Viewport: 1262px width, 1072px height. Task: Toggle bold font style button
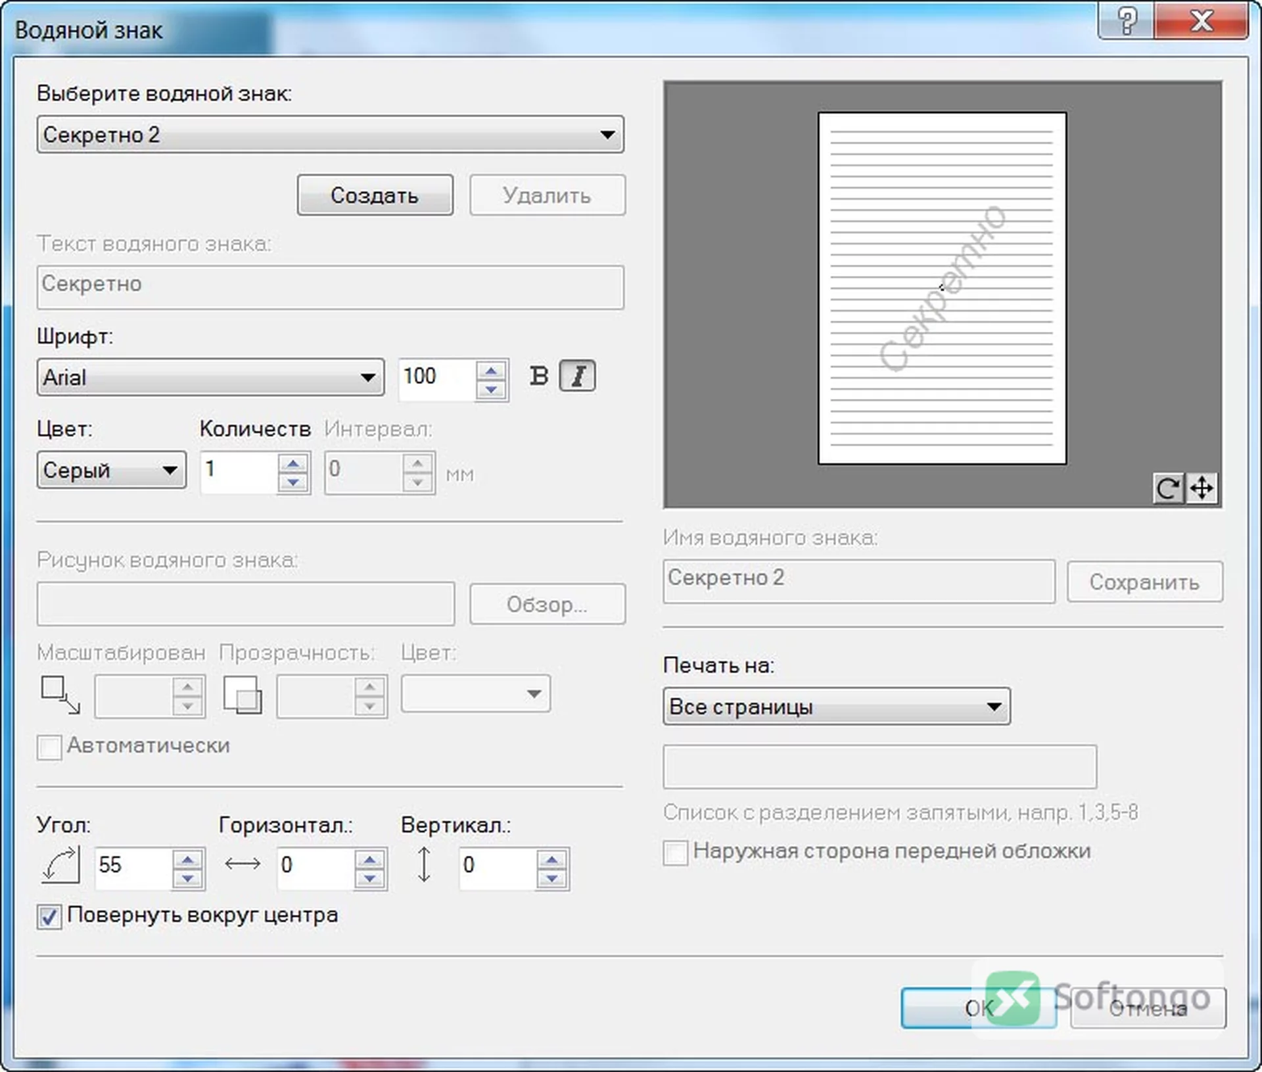tap(539, 376)
